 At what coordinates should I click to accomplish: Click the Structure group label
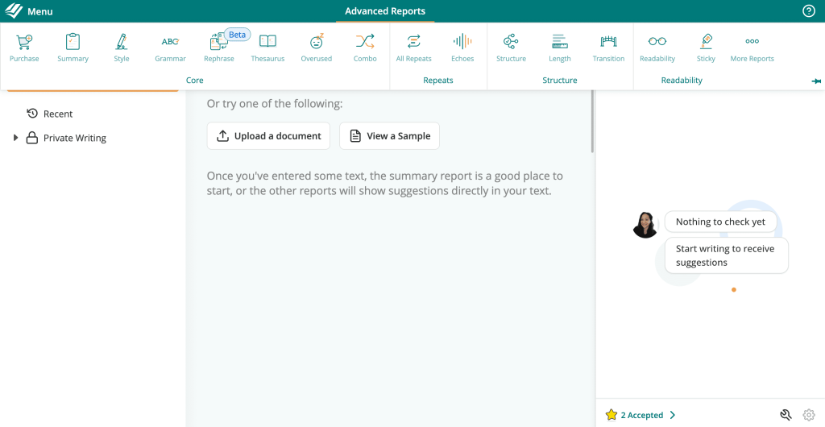click(x=560, y=81)
